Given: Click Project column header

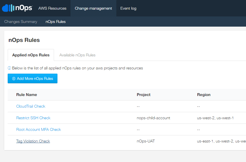Looking at the screenshot, I should [x=144, y=95].
